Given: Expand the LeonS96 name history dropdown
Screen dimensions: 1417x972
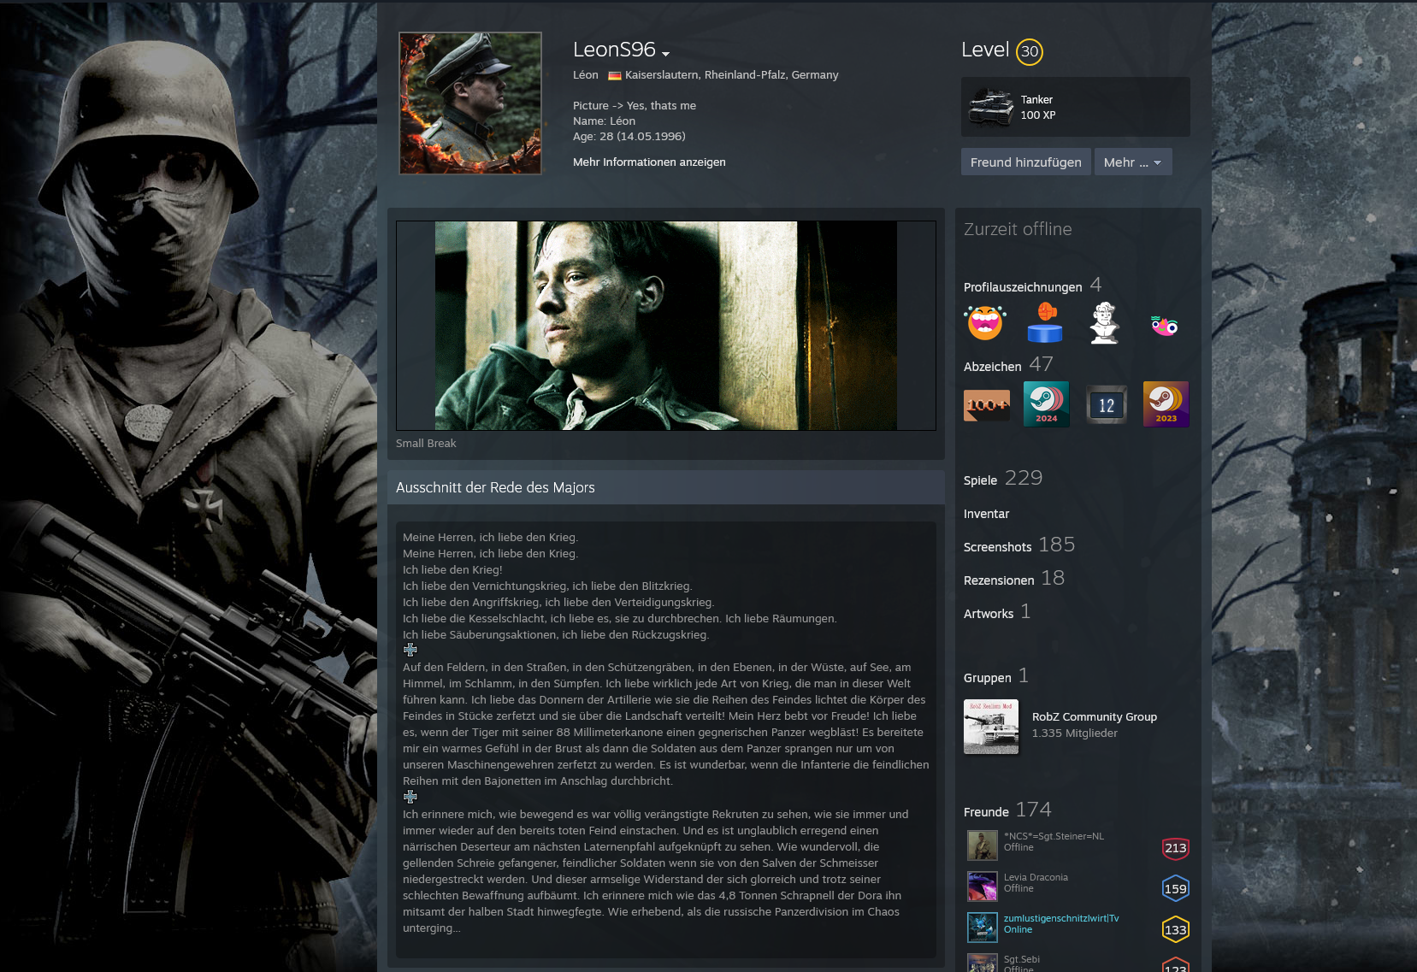Looking at the screenshot, I should click(665, 54).
